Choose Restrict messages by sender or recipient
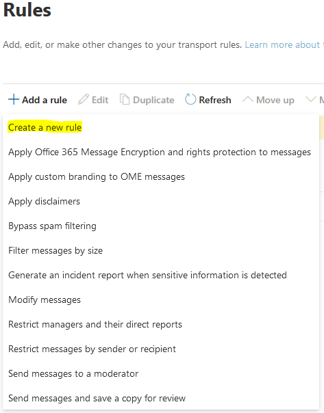The width and height of the screenshot is (324, 413). click(x=92, y=349)
